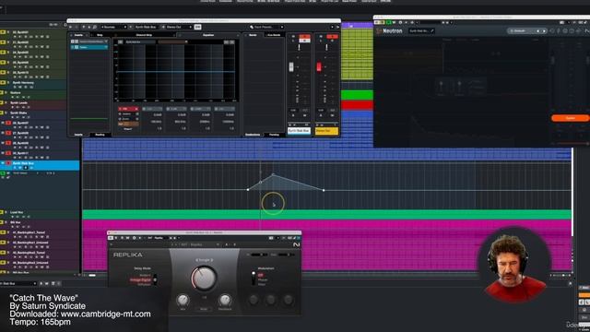The width and height of the screenshot is (590, 332).
Task: Open the Stab Bus dropdown at bottom left
Action: tap(18, 283)
